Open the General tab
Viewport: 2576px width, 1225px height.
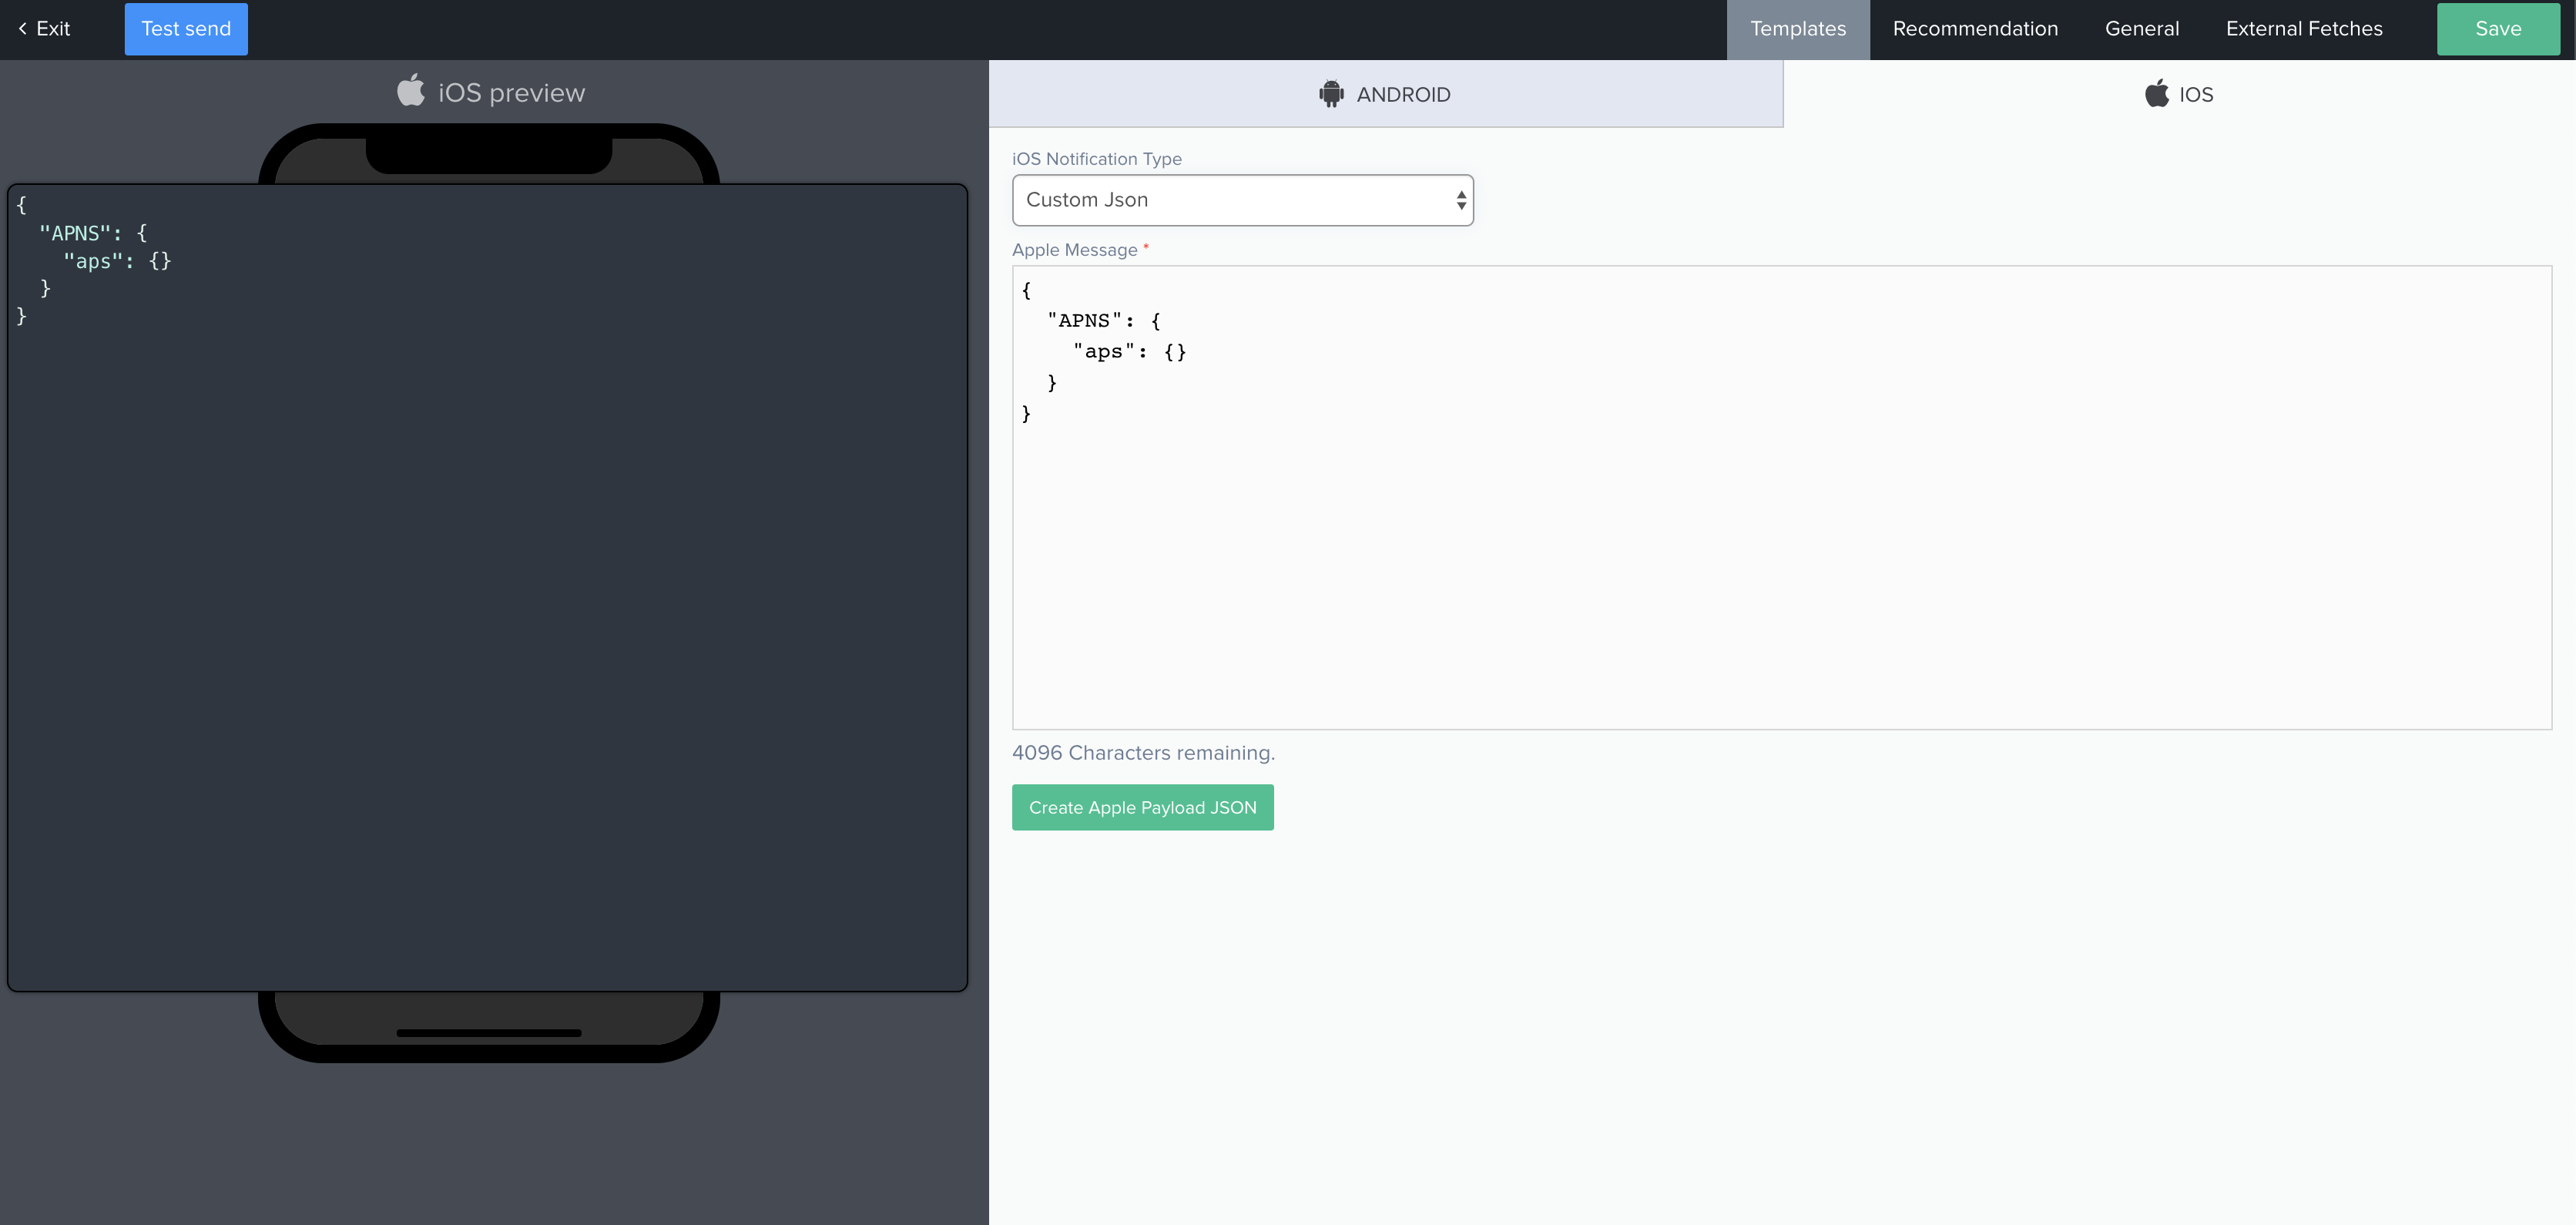2142,29
